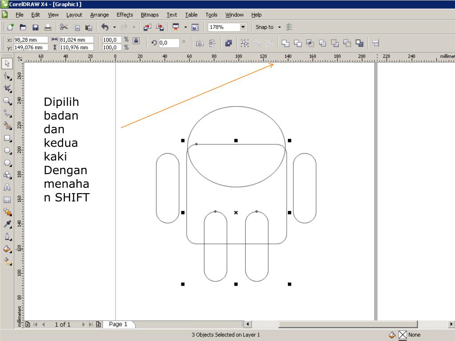Open the Table menu

click(x=191, y=15)
